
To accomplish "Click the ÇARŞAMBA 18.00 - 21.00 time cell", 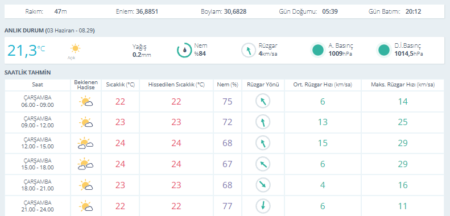I will 38,185.
